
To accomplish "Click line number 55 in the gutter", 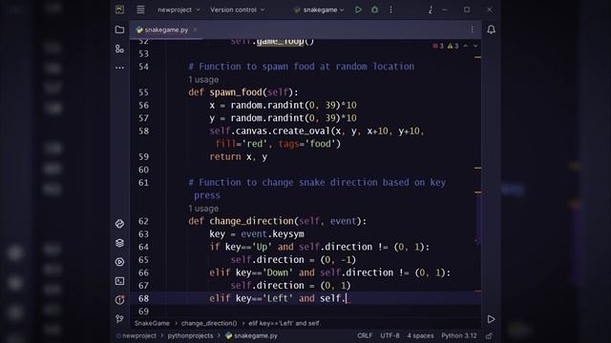I will [x=143, y=92].
